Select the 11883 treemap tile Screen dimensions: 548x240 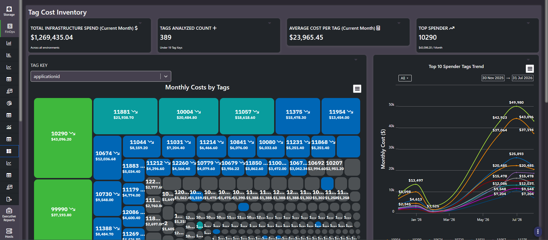pyautogui.click(x=133, y=170)
